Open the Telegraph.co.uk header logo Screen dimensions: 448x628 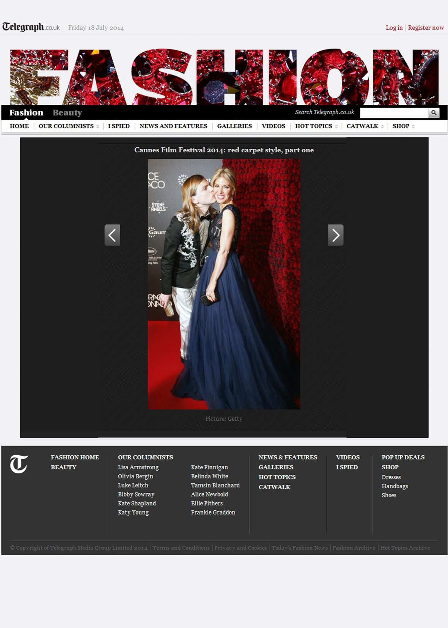[31, 27]
